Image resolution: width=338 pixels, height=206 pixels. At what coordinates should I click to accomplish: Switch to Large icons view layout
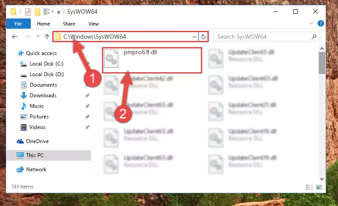(319, 187)
